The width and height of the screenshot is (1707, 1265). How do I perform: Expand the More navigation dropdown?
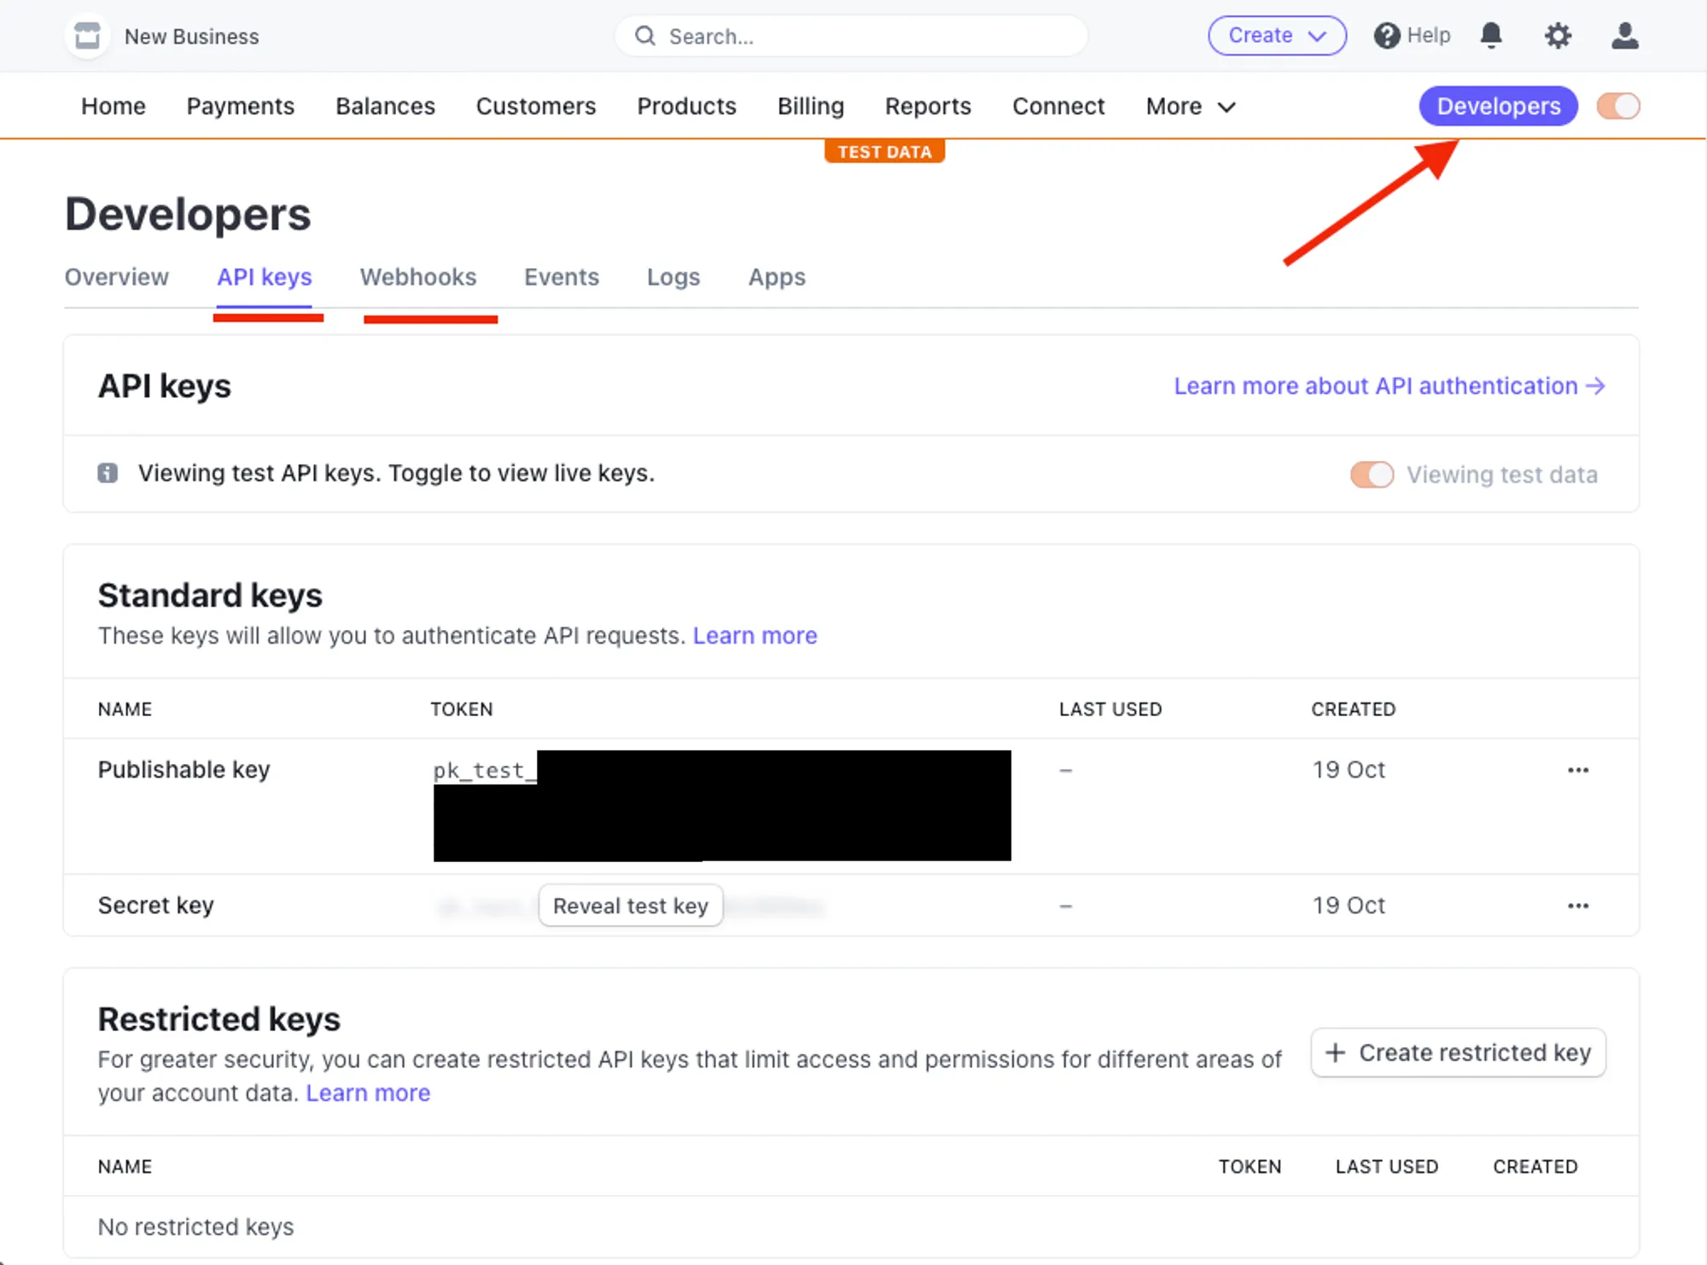(x=1187, y=107)
